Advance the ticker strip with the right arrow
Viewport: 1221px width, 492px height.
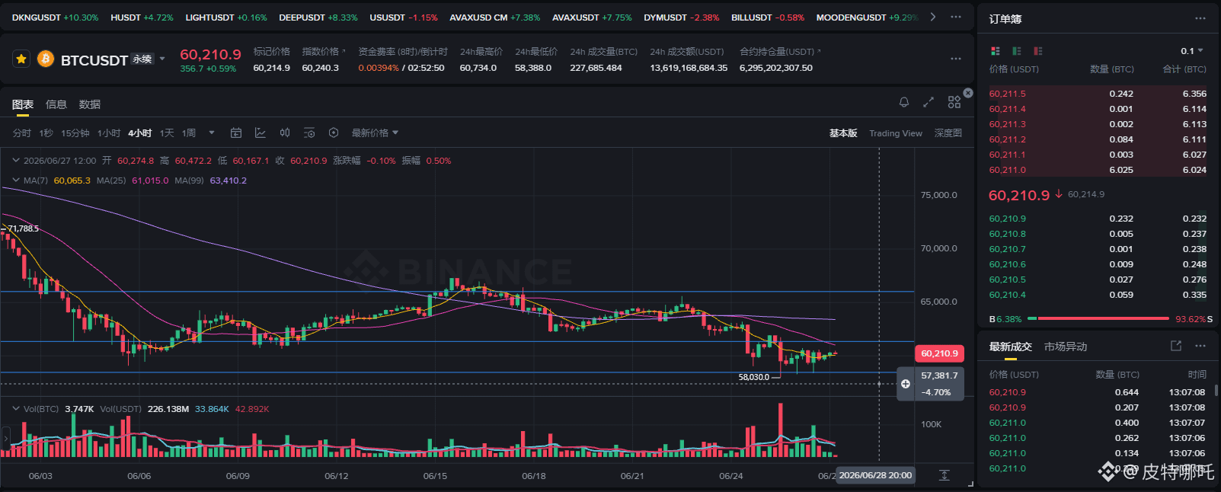(x=933, y=17)
